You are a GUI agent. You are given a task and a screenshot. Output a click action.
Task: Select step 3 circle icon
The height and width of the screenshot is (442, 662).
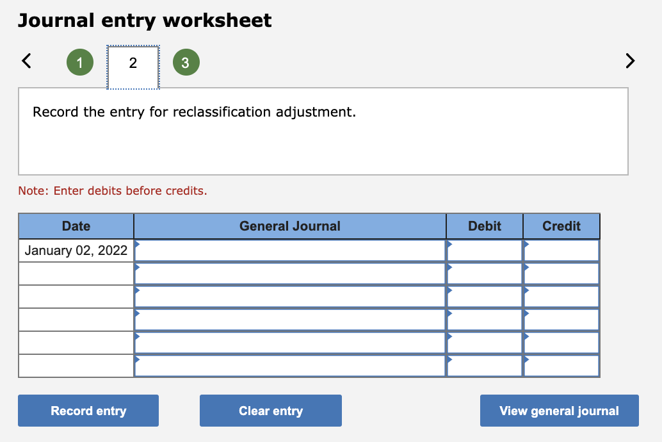point(186,61)
